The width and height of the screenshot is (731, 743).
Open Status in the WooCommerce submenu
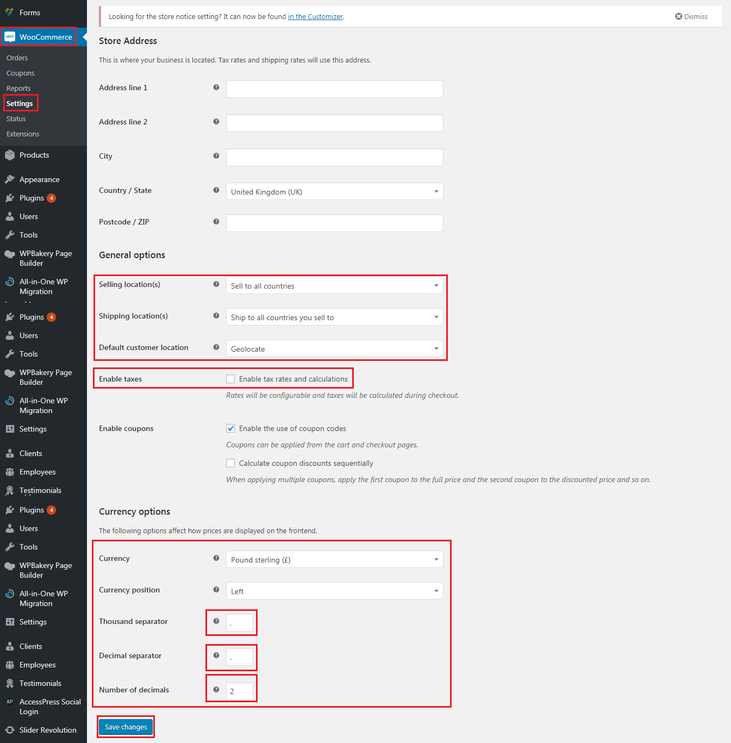(x=16, y=118)
